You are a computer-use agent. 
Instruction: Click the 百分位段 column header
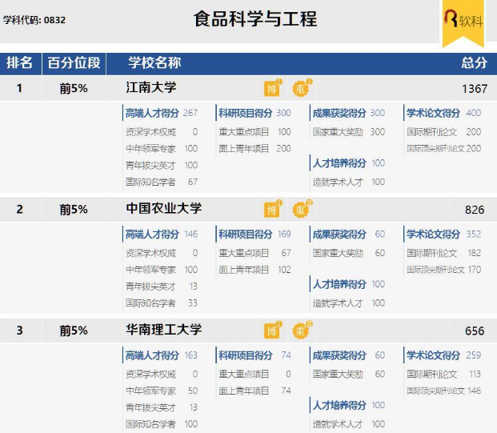[74, 63]
